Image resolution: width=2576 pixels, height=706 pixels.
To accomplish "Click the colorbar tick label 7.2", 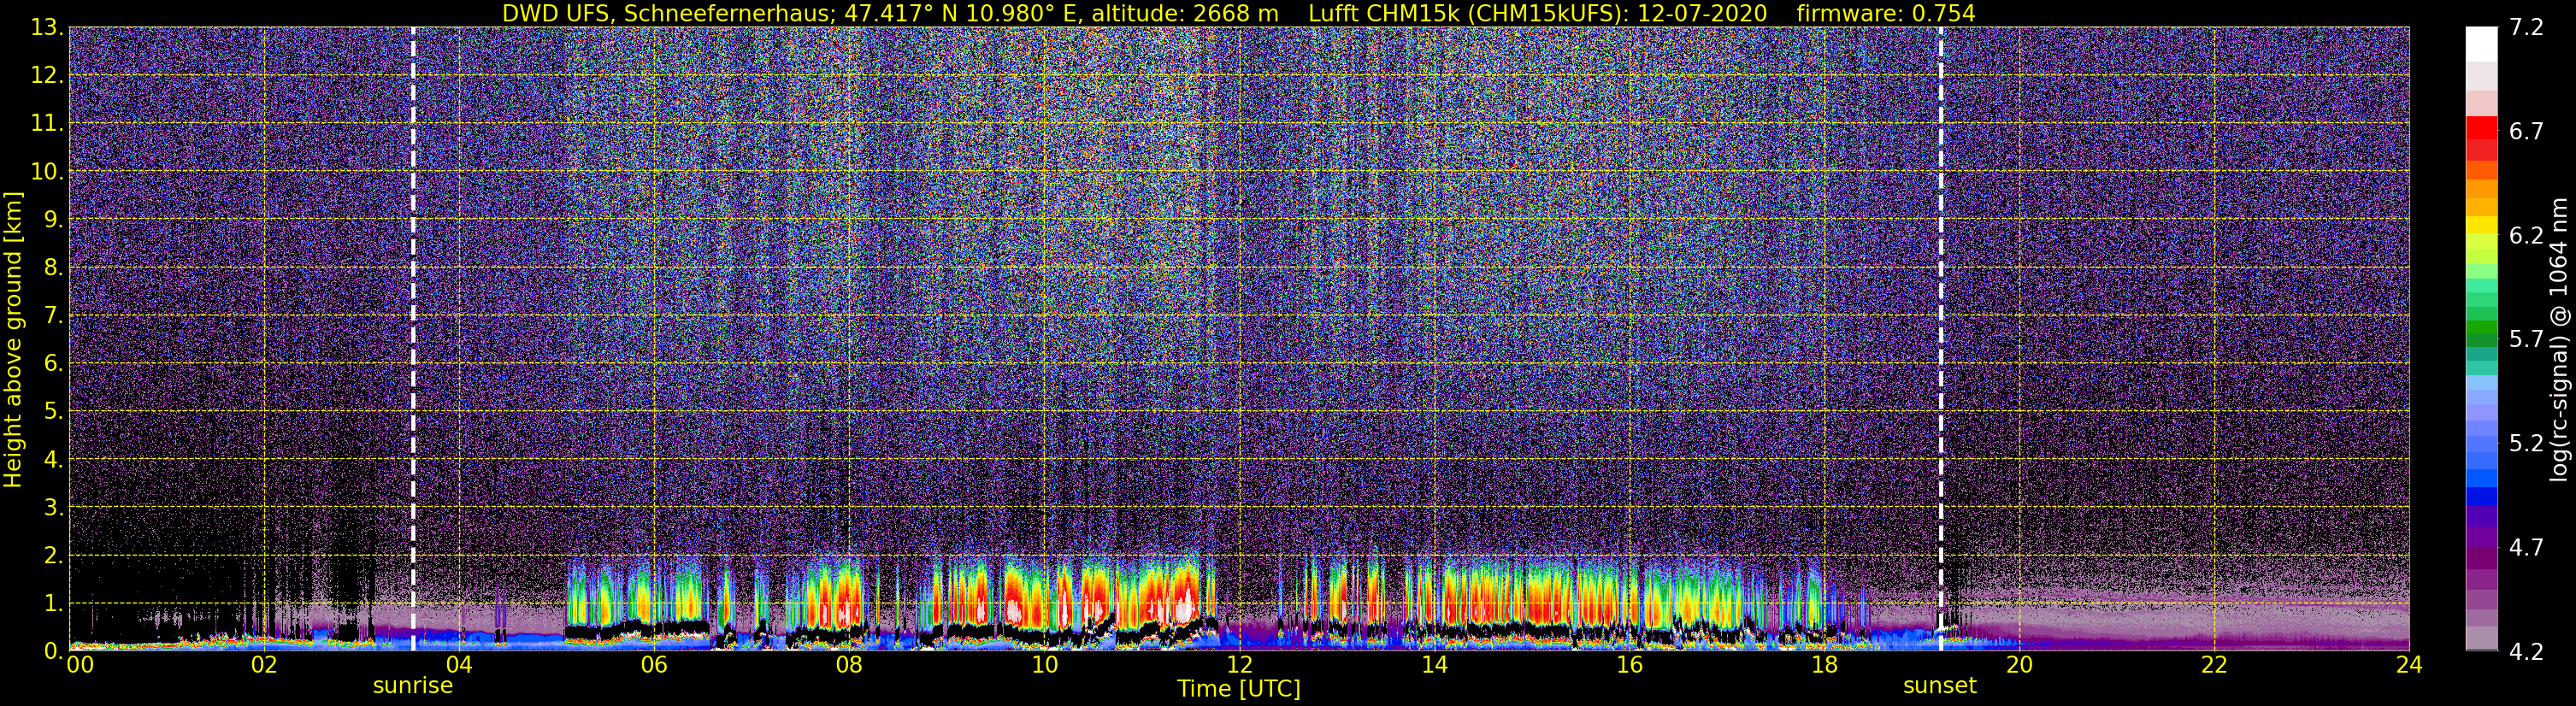I will [2526, 27].
